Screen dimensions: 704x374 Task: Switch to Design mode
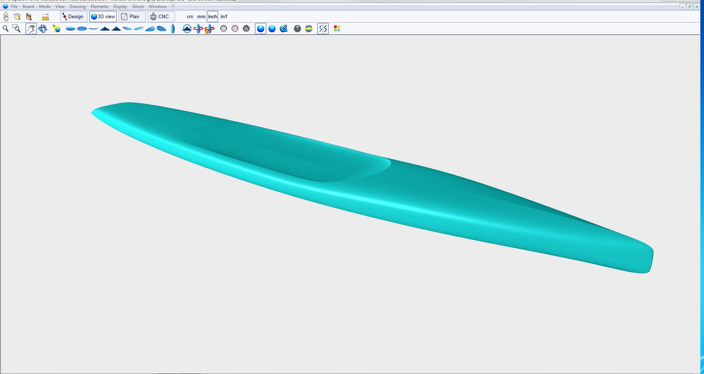point(73,17)
